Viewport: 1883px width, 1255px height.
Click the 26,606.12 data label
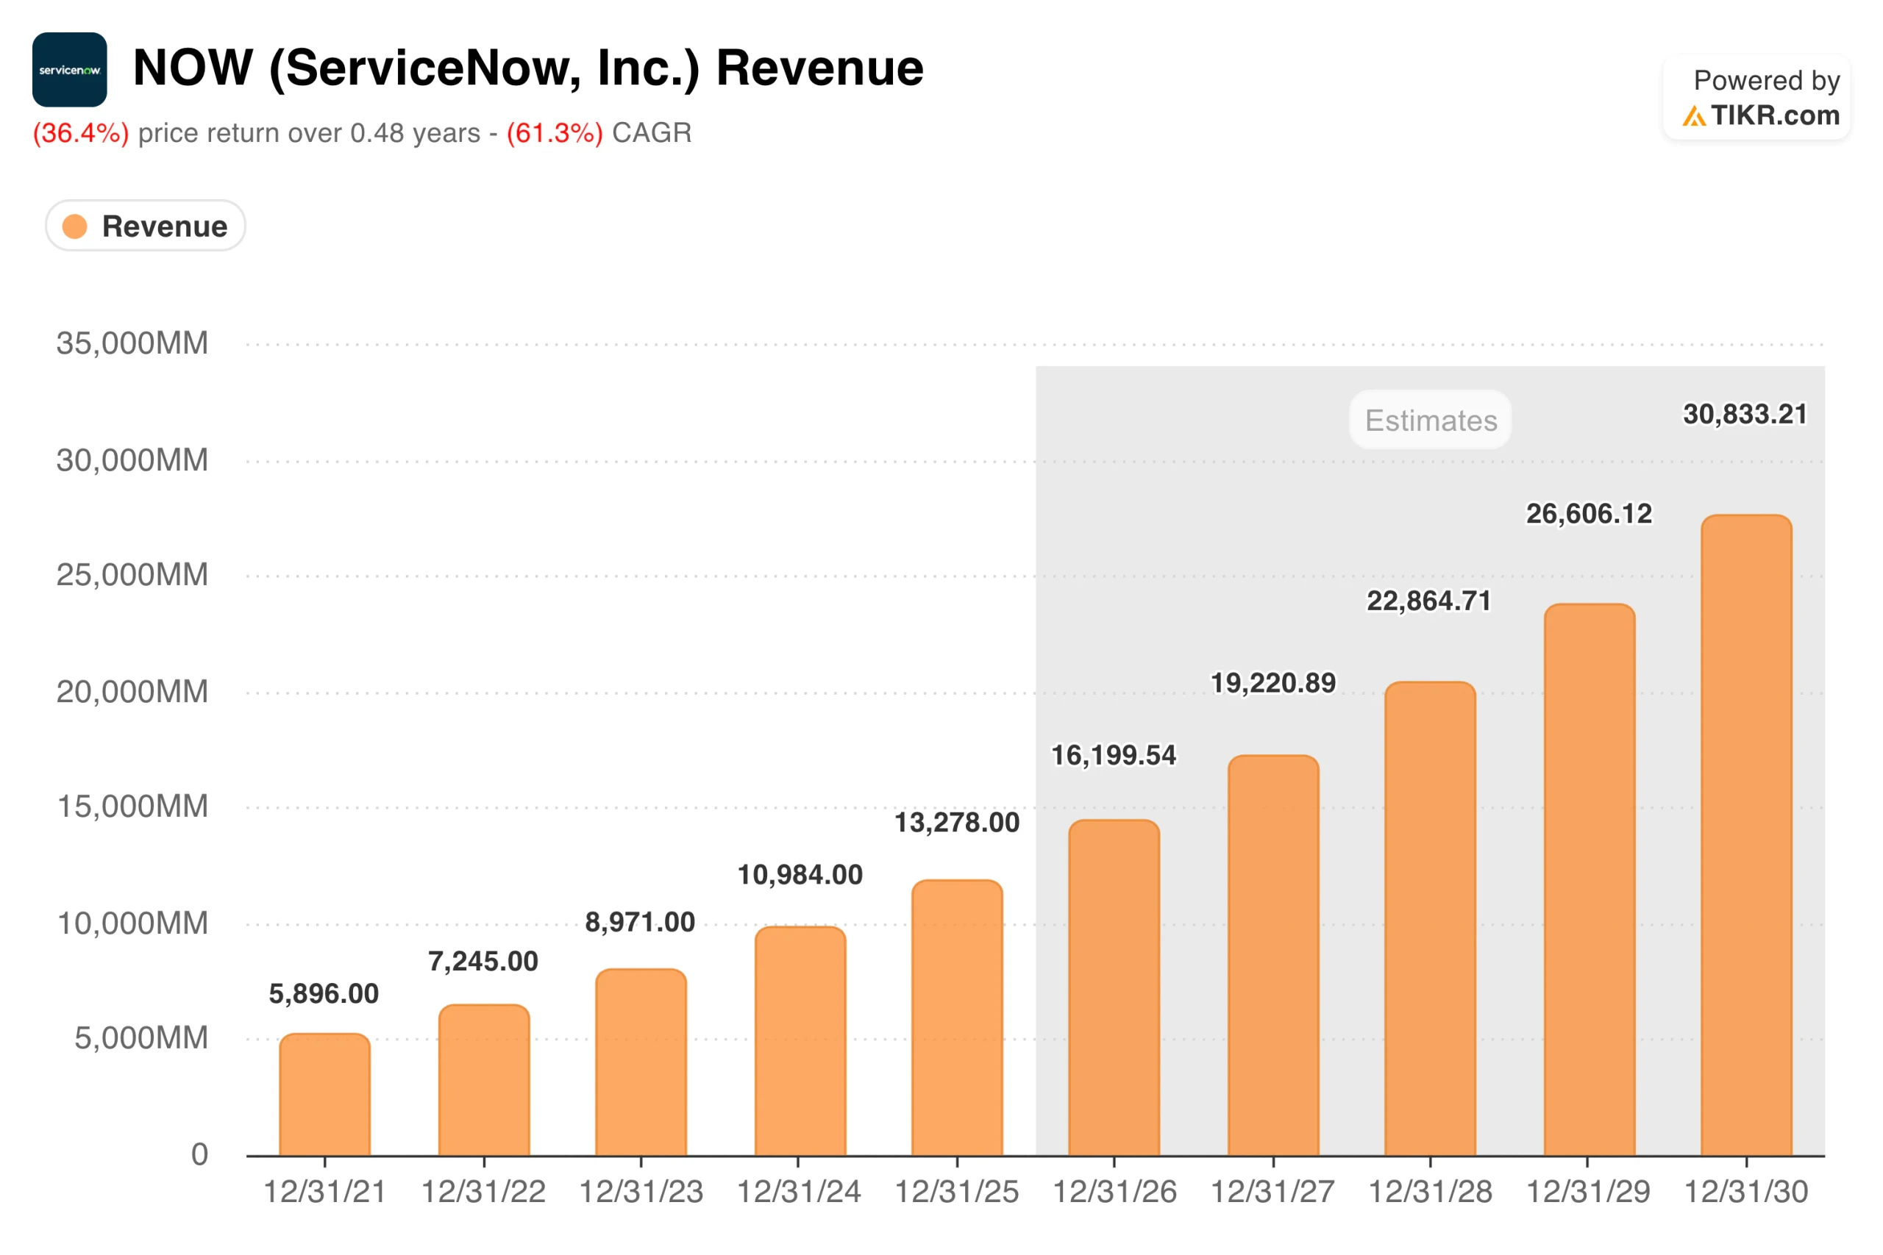(1590, 514)
